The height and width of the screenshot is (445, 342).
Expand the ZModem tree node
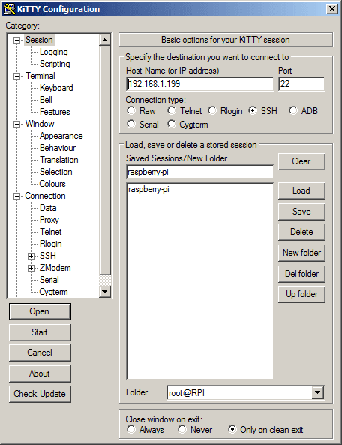(x=31, y=268)
